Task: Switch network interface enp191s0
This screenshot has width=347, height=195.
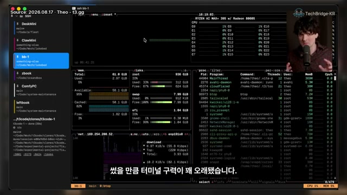Action: tap(176, 134)
